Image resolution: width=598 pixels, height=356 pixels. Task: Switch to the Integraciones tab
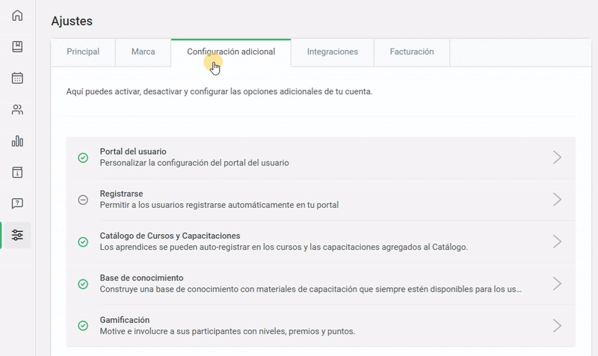click(x=332, y=52)
